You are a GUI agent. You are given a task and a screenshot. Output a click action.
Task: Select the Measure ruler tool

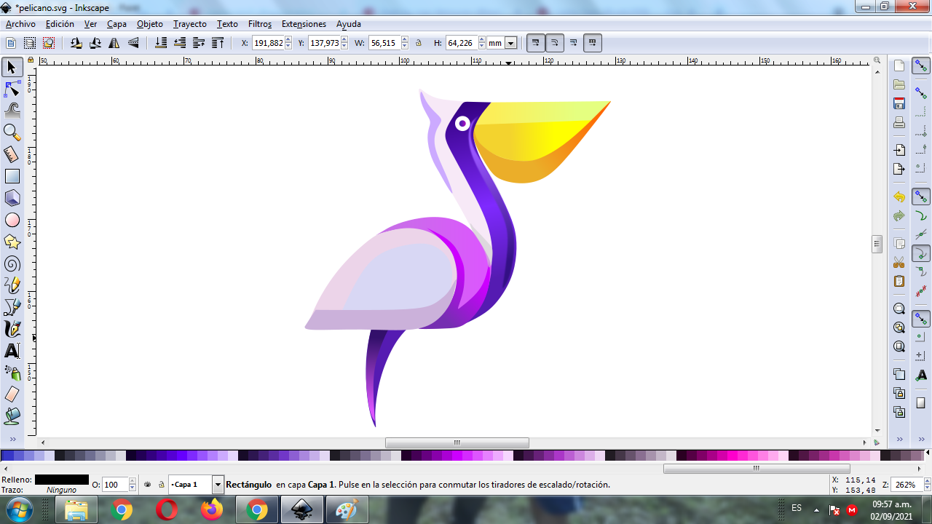[x=12, y=154]
